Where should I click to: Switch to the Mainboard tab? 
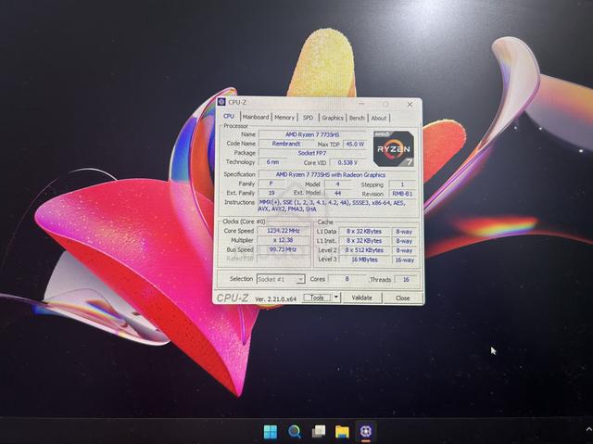[256, 117]
